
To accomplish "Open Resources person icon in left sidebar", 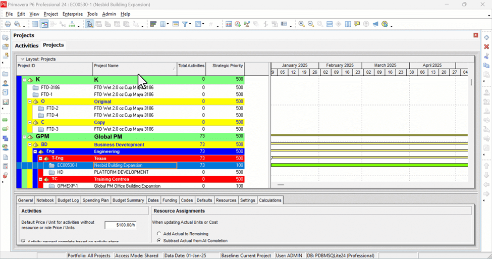I will coord(6,83).
